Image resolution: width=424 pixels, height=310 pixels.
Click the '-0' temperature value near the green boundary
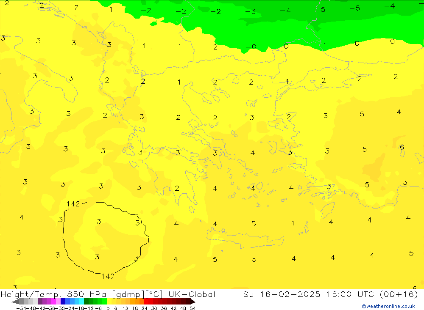pyautogui.click(x=251, y=47)
